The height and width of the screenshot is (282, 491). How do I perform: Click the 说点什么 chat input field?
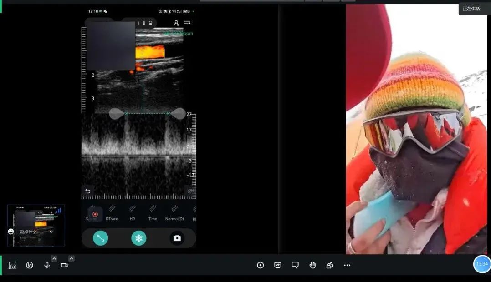(30, 232)
